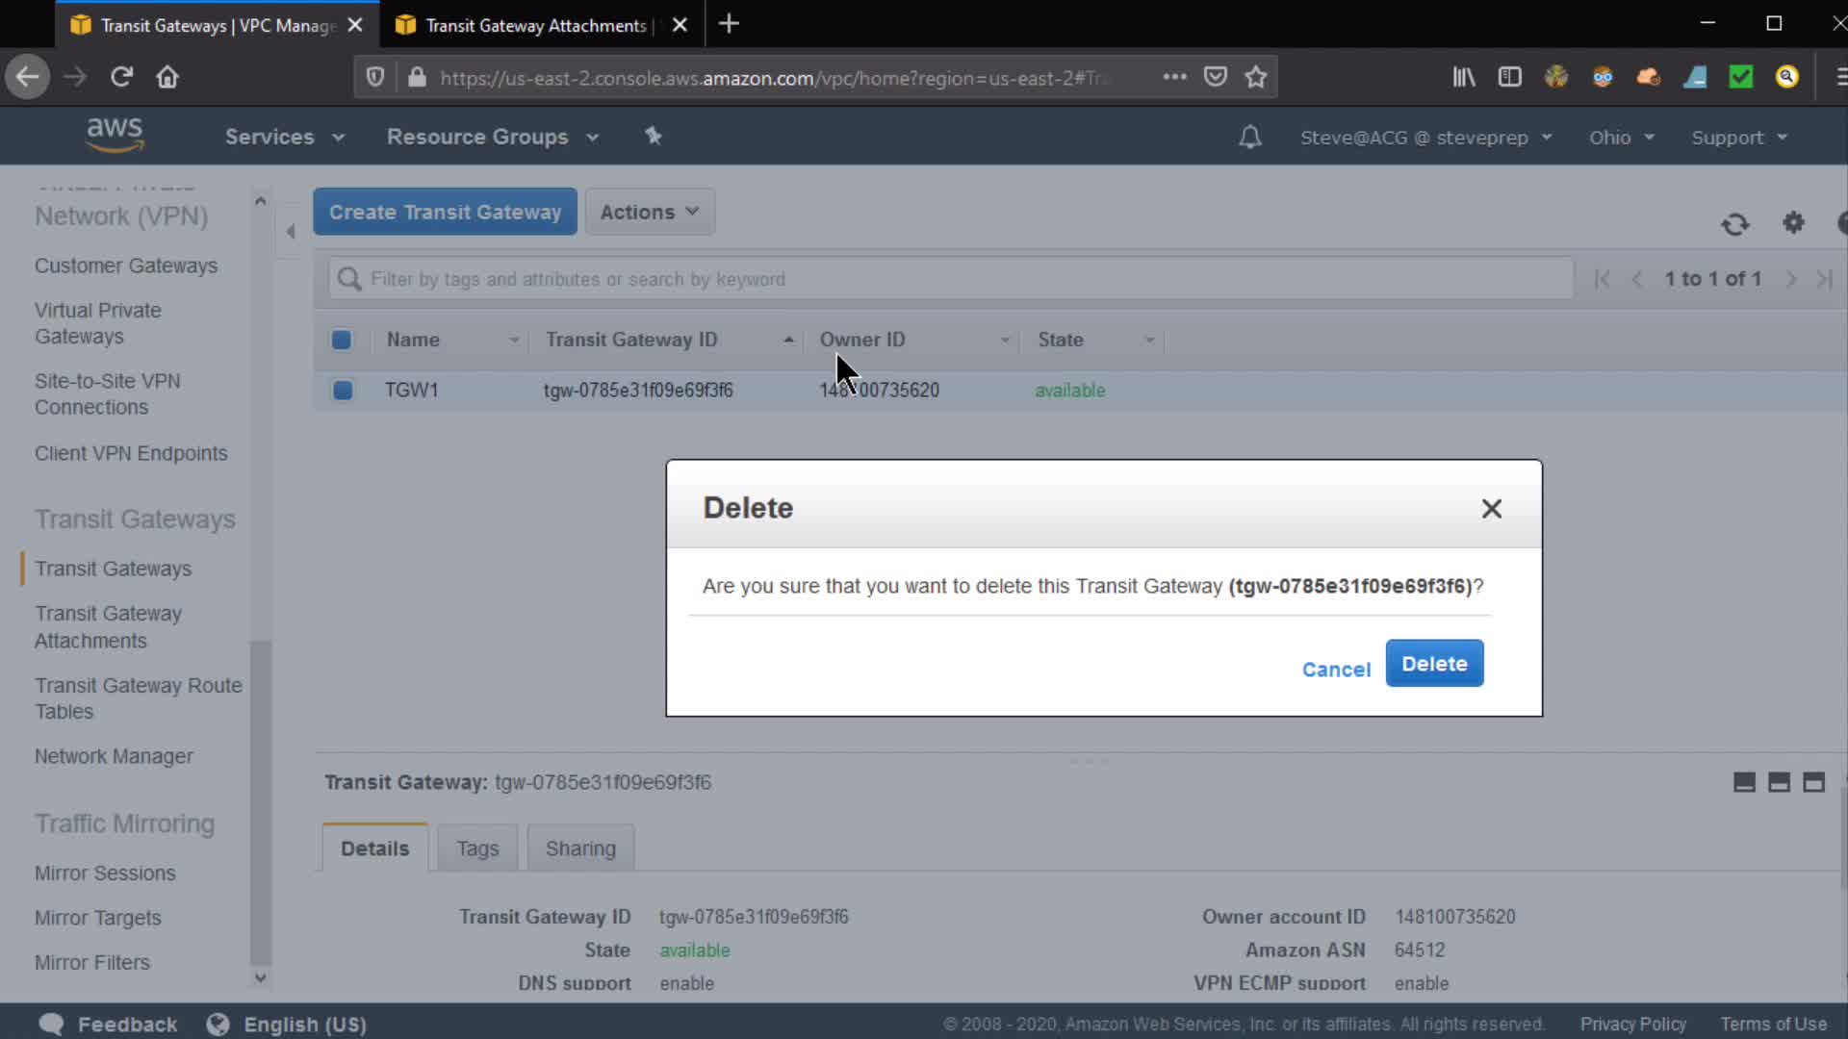The height and width of the screenshot is (1039, 1848).
Task: Click the pin shortcuts icon in the AWS navbar
Action: click(654, 137)
